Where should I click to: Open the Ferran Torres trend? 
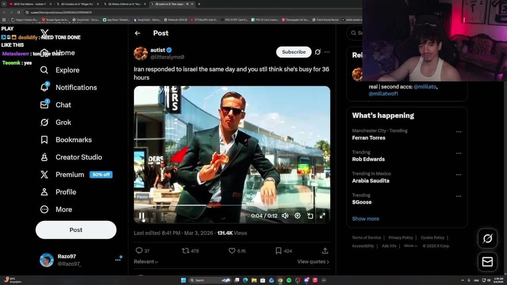point(369,138)
